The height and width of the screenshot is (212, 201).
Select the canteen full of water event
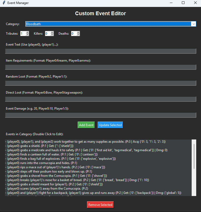point(98,154)
